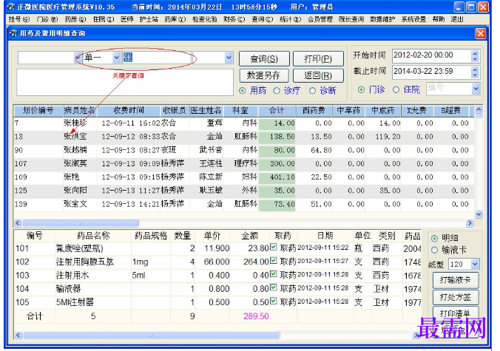This screenshot has width=500, height=351.
Task: Select the patient row 张洪宝
Action: (243, 137)
